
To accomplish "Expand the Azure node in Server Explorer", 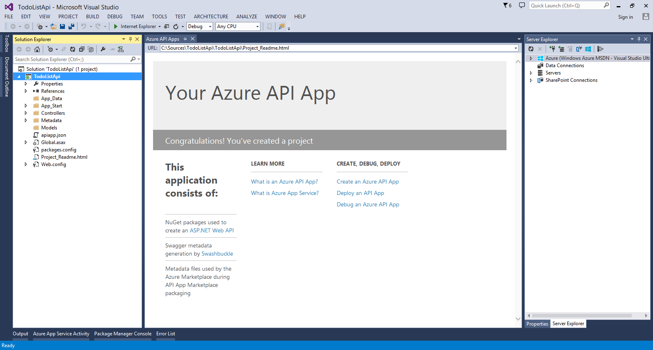I will (531, 58).
